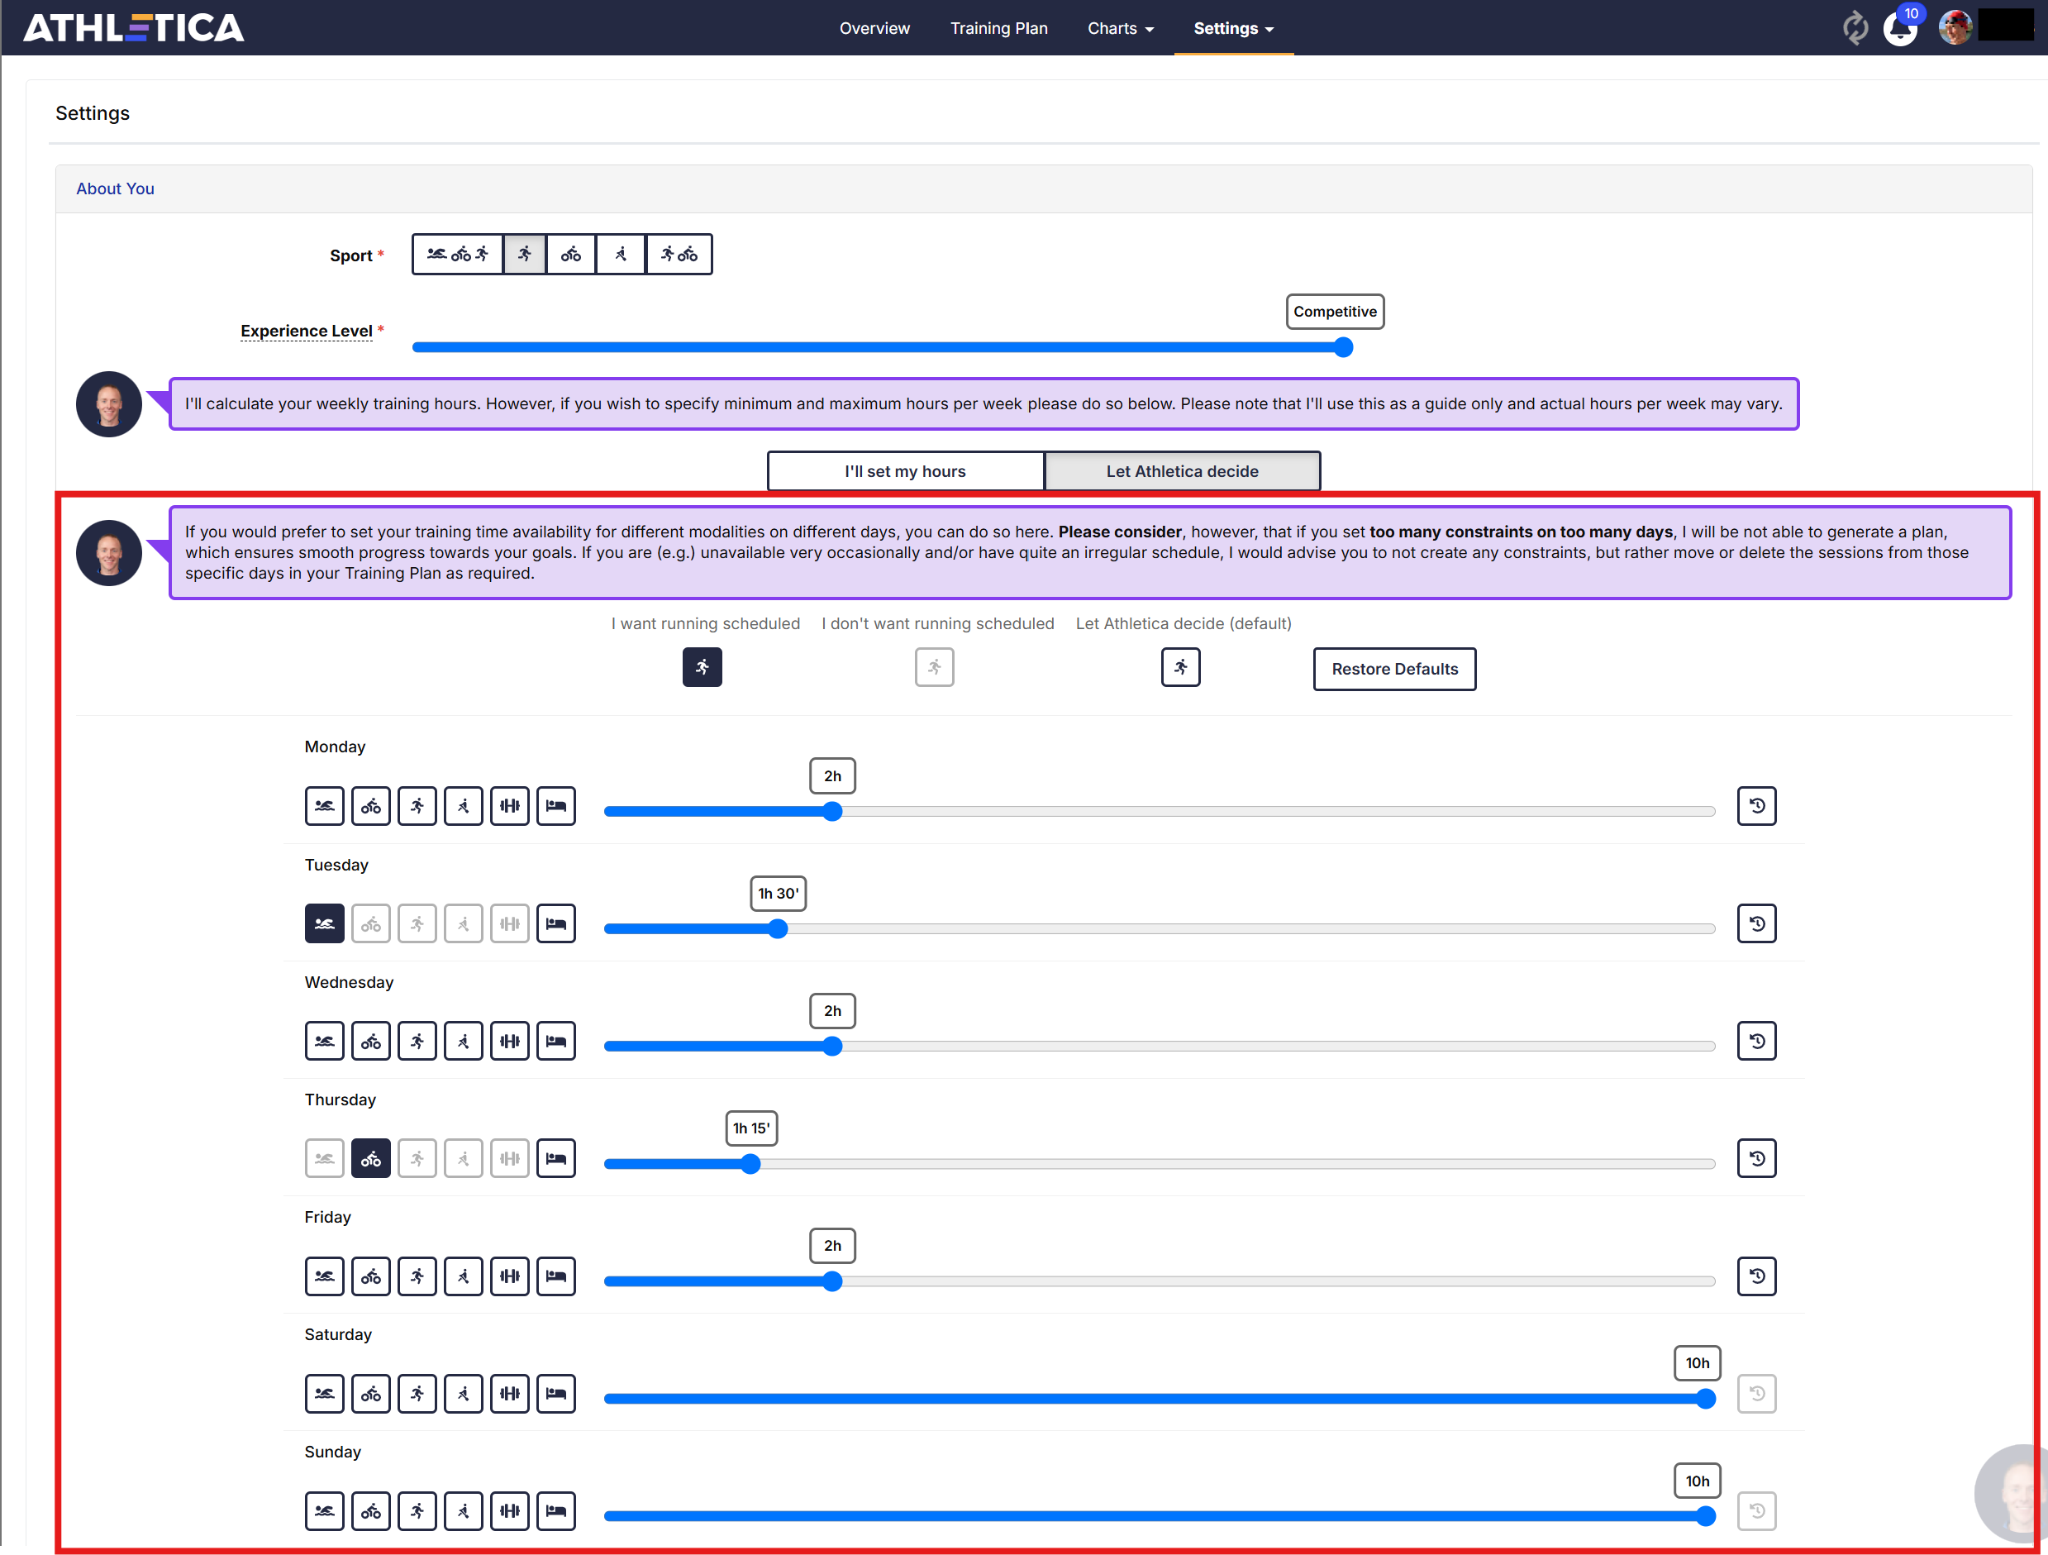Image resolution: width=2048 pixels, height=1555 pixels.
Task: Toggle Saturday swim icon
Action: (324, 1394)
